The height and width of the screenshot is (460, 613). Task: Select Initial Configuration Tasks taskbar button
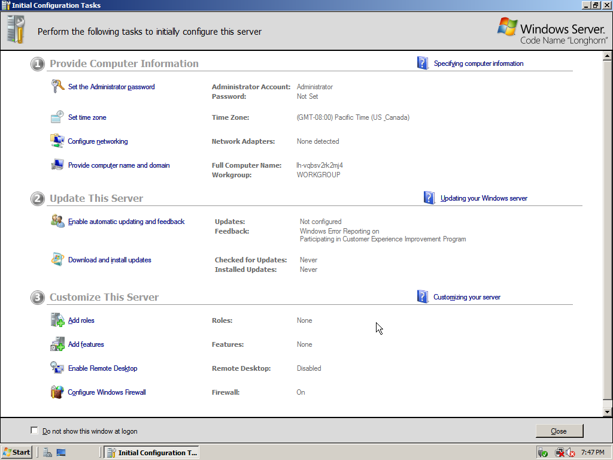[x=151, y=452]
